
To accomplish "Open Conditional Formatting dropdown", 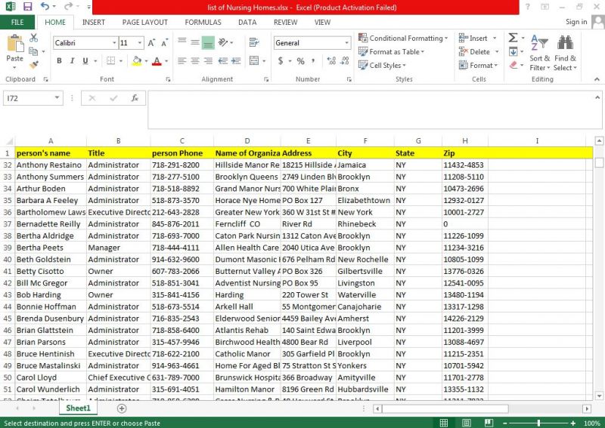I will (403, 38).
